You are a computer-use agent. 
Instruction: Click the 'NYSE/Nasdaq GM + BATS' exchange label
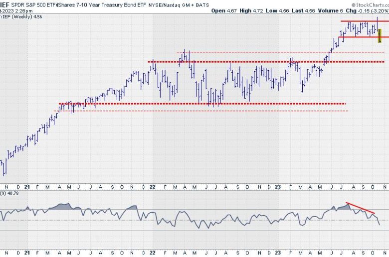pyautogui.click(x=179, y=5)
